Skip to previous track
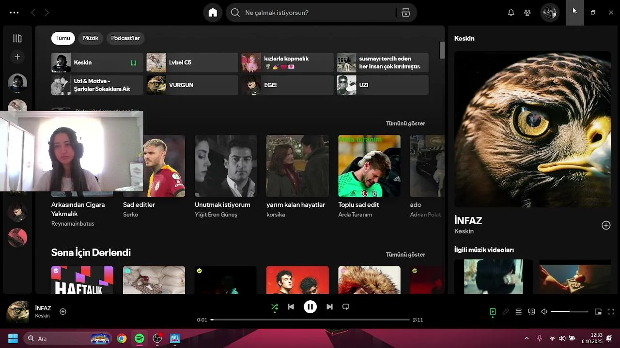620x348 pixels. [291, 307]
